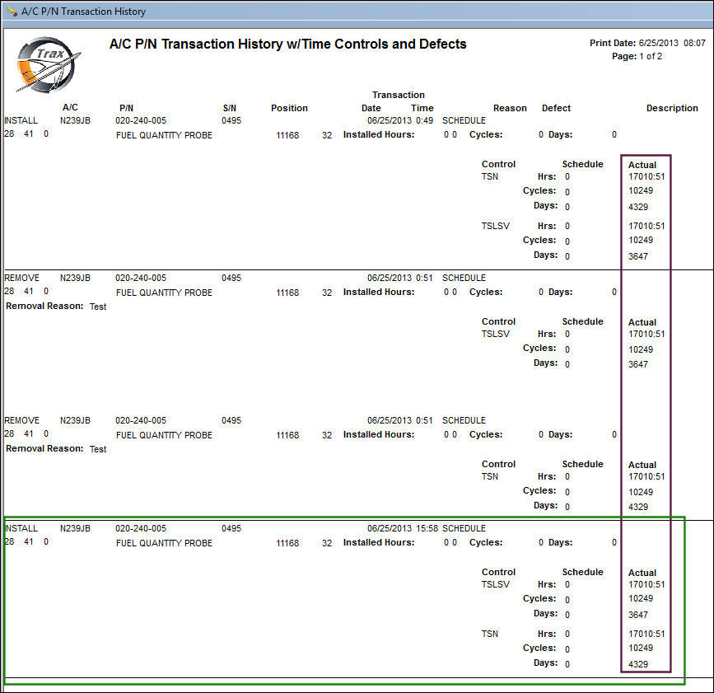Click the Defect column header
The height and width of the screenshot is (693, 714).
[x=556, y=108]
